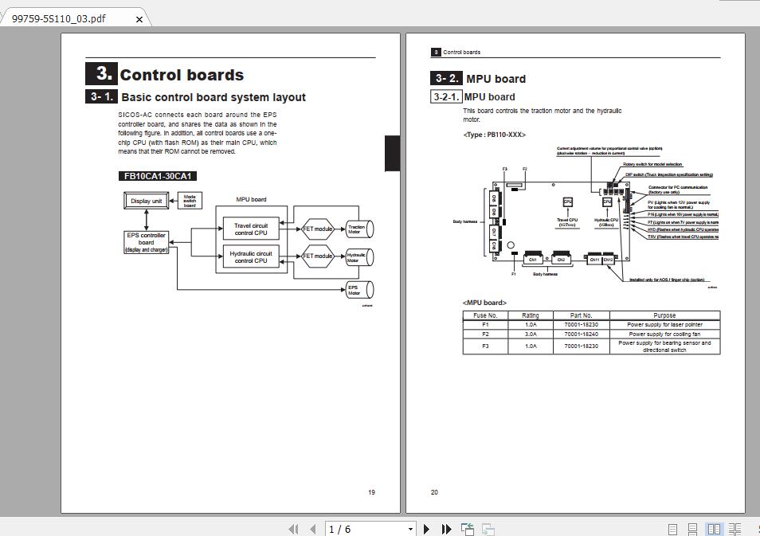Enable continuous facing pages layout

[x=736, y=528]
